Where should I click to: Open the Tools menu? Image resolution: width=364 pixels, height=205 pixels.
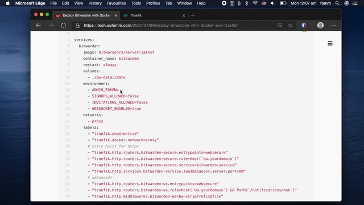click(136, 3)
